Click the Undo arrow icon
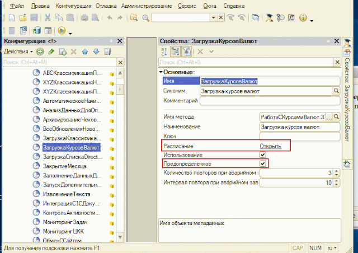The height and width of the screenshot is (253, 358). tap(110, 17)
